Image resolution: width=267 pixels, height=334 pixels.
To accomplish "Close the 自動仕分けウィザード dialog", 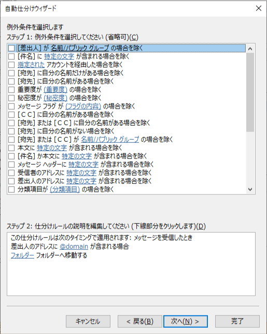I will (x=259, y=8).
